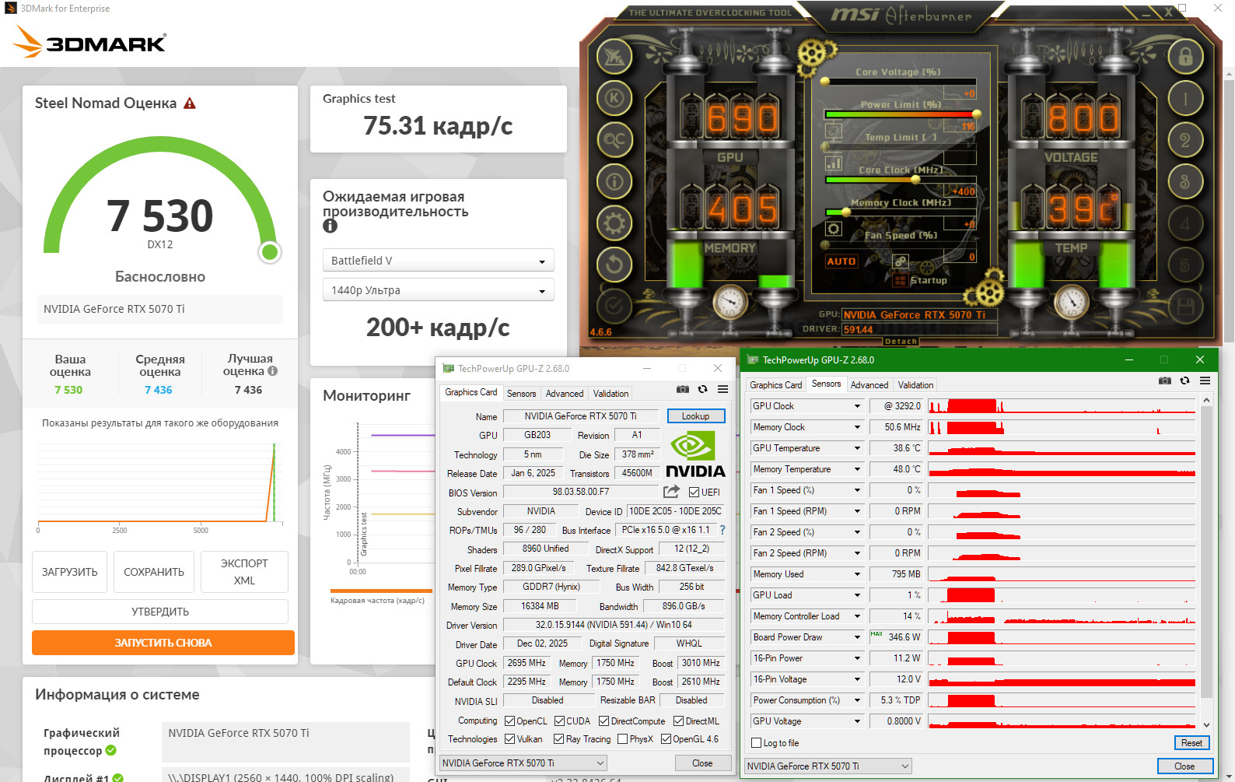The height and width of the screenshot is (782, 1235).
Task: Toggle the Vulkan checkbox in GPU-Z
Action: point(510,739)
